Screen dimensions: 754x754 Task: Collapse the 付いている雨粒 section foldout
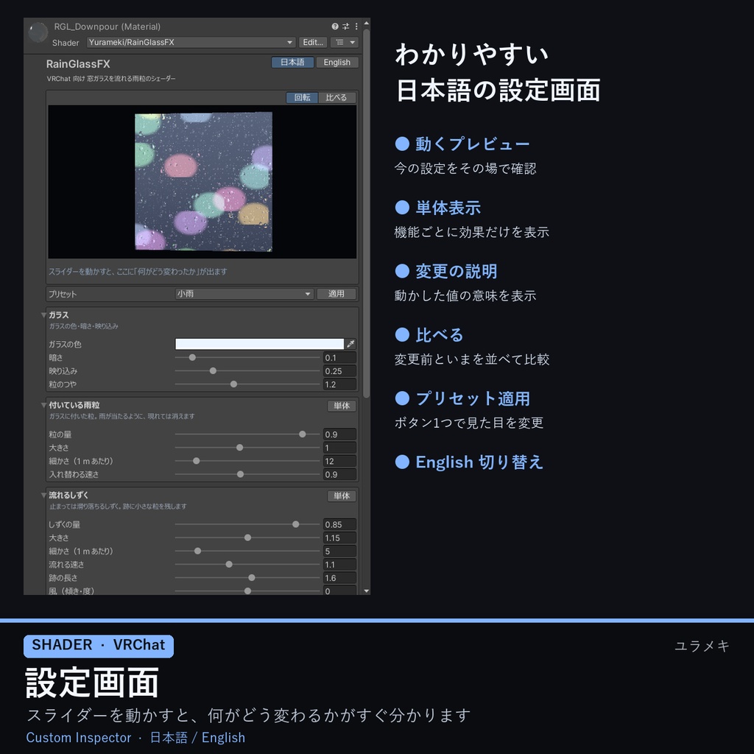coord(43,406)
